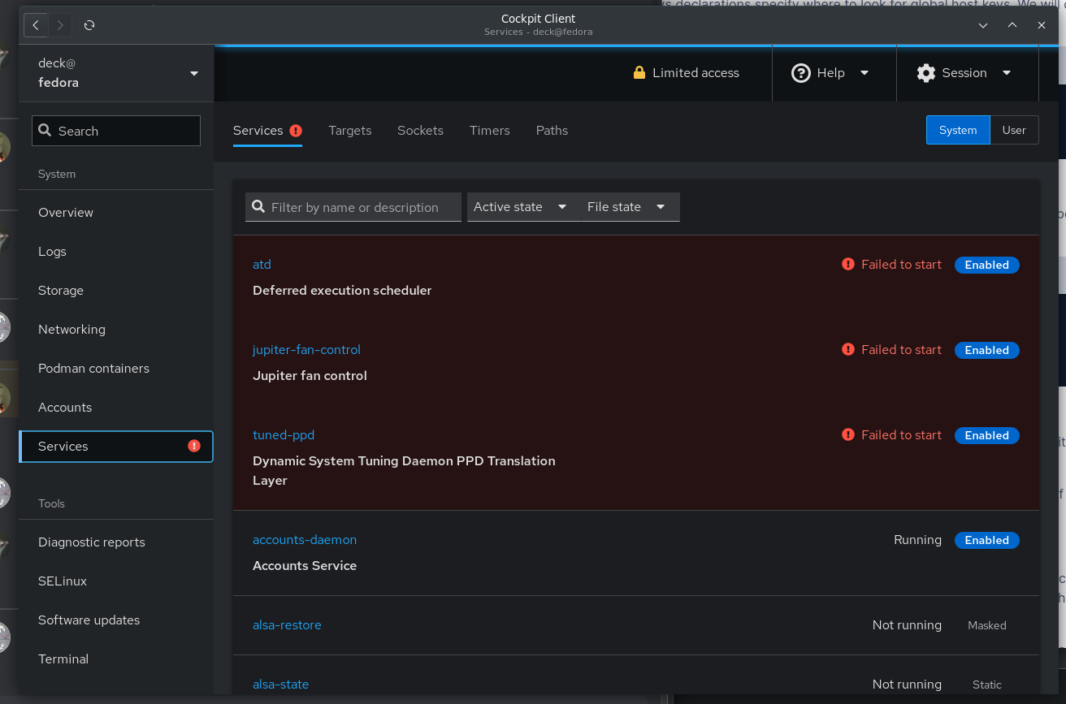Open Networking from the sidebar
This screenshot has height=704, width=1066.
(116, 330)
